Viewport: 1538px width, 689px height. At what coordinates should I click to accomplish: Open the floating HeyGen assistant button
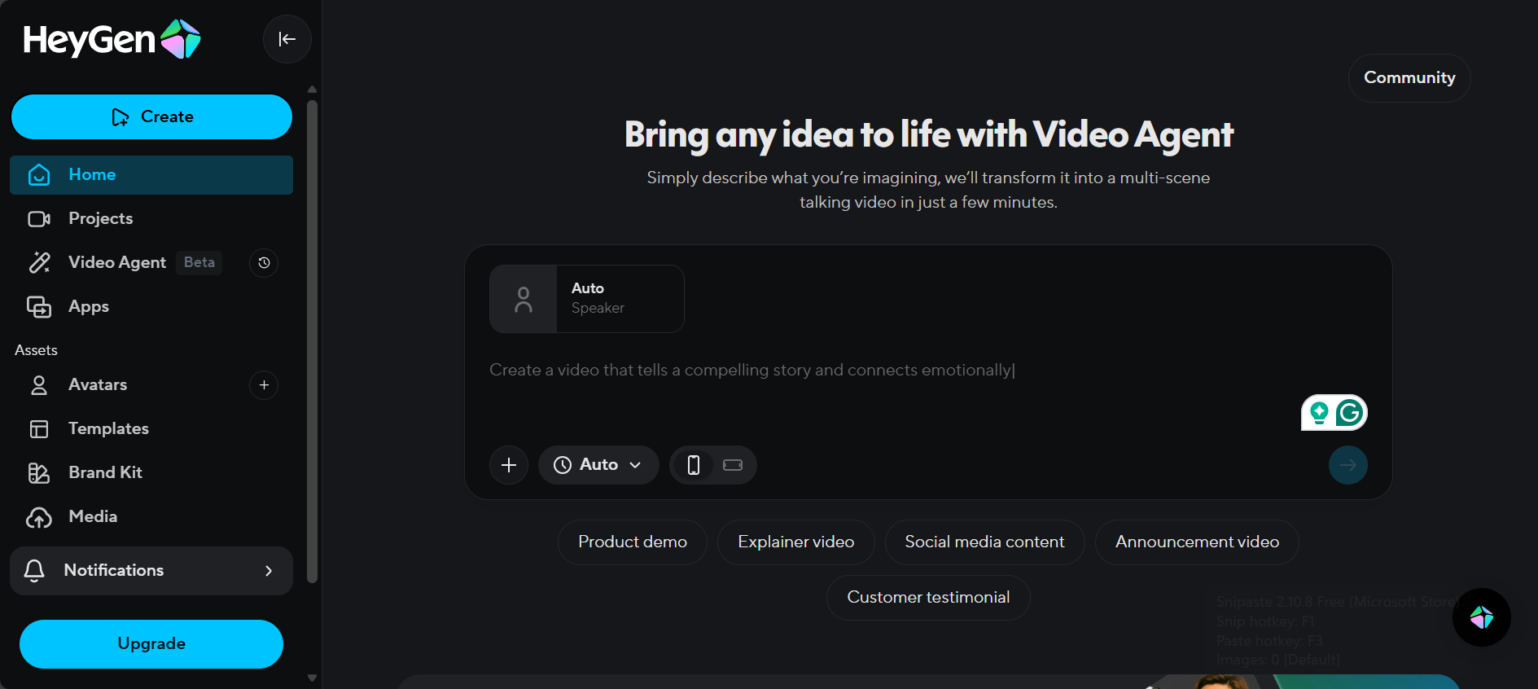pyautogui.click(x=1482, y=617)
